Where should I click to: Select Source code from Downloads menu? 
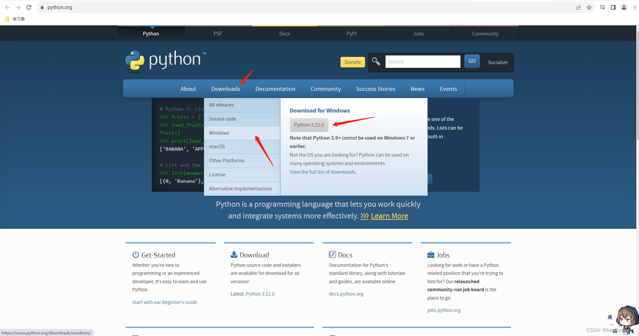click(x=242, y=119)
